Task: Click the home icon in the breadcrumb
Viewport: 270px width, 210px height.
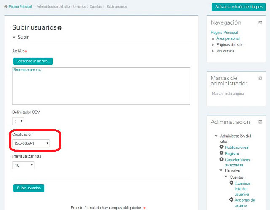Action: pyautogui.click(x=6, y=7)
